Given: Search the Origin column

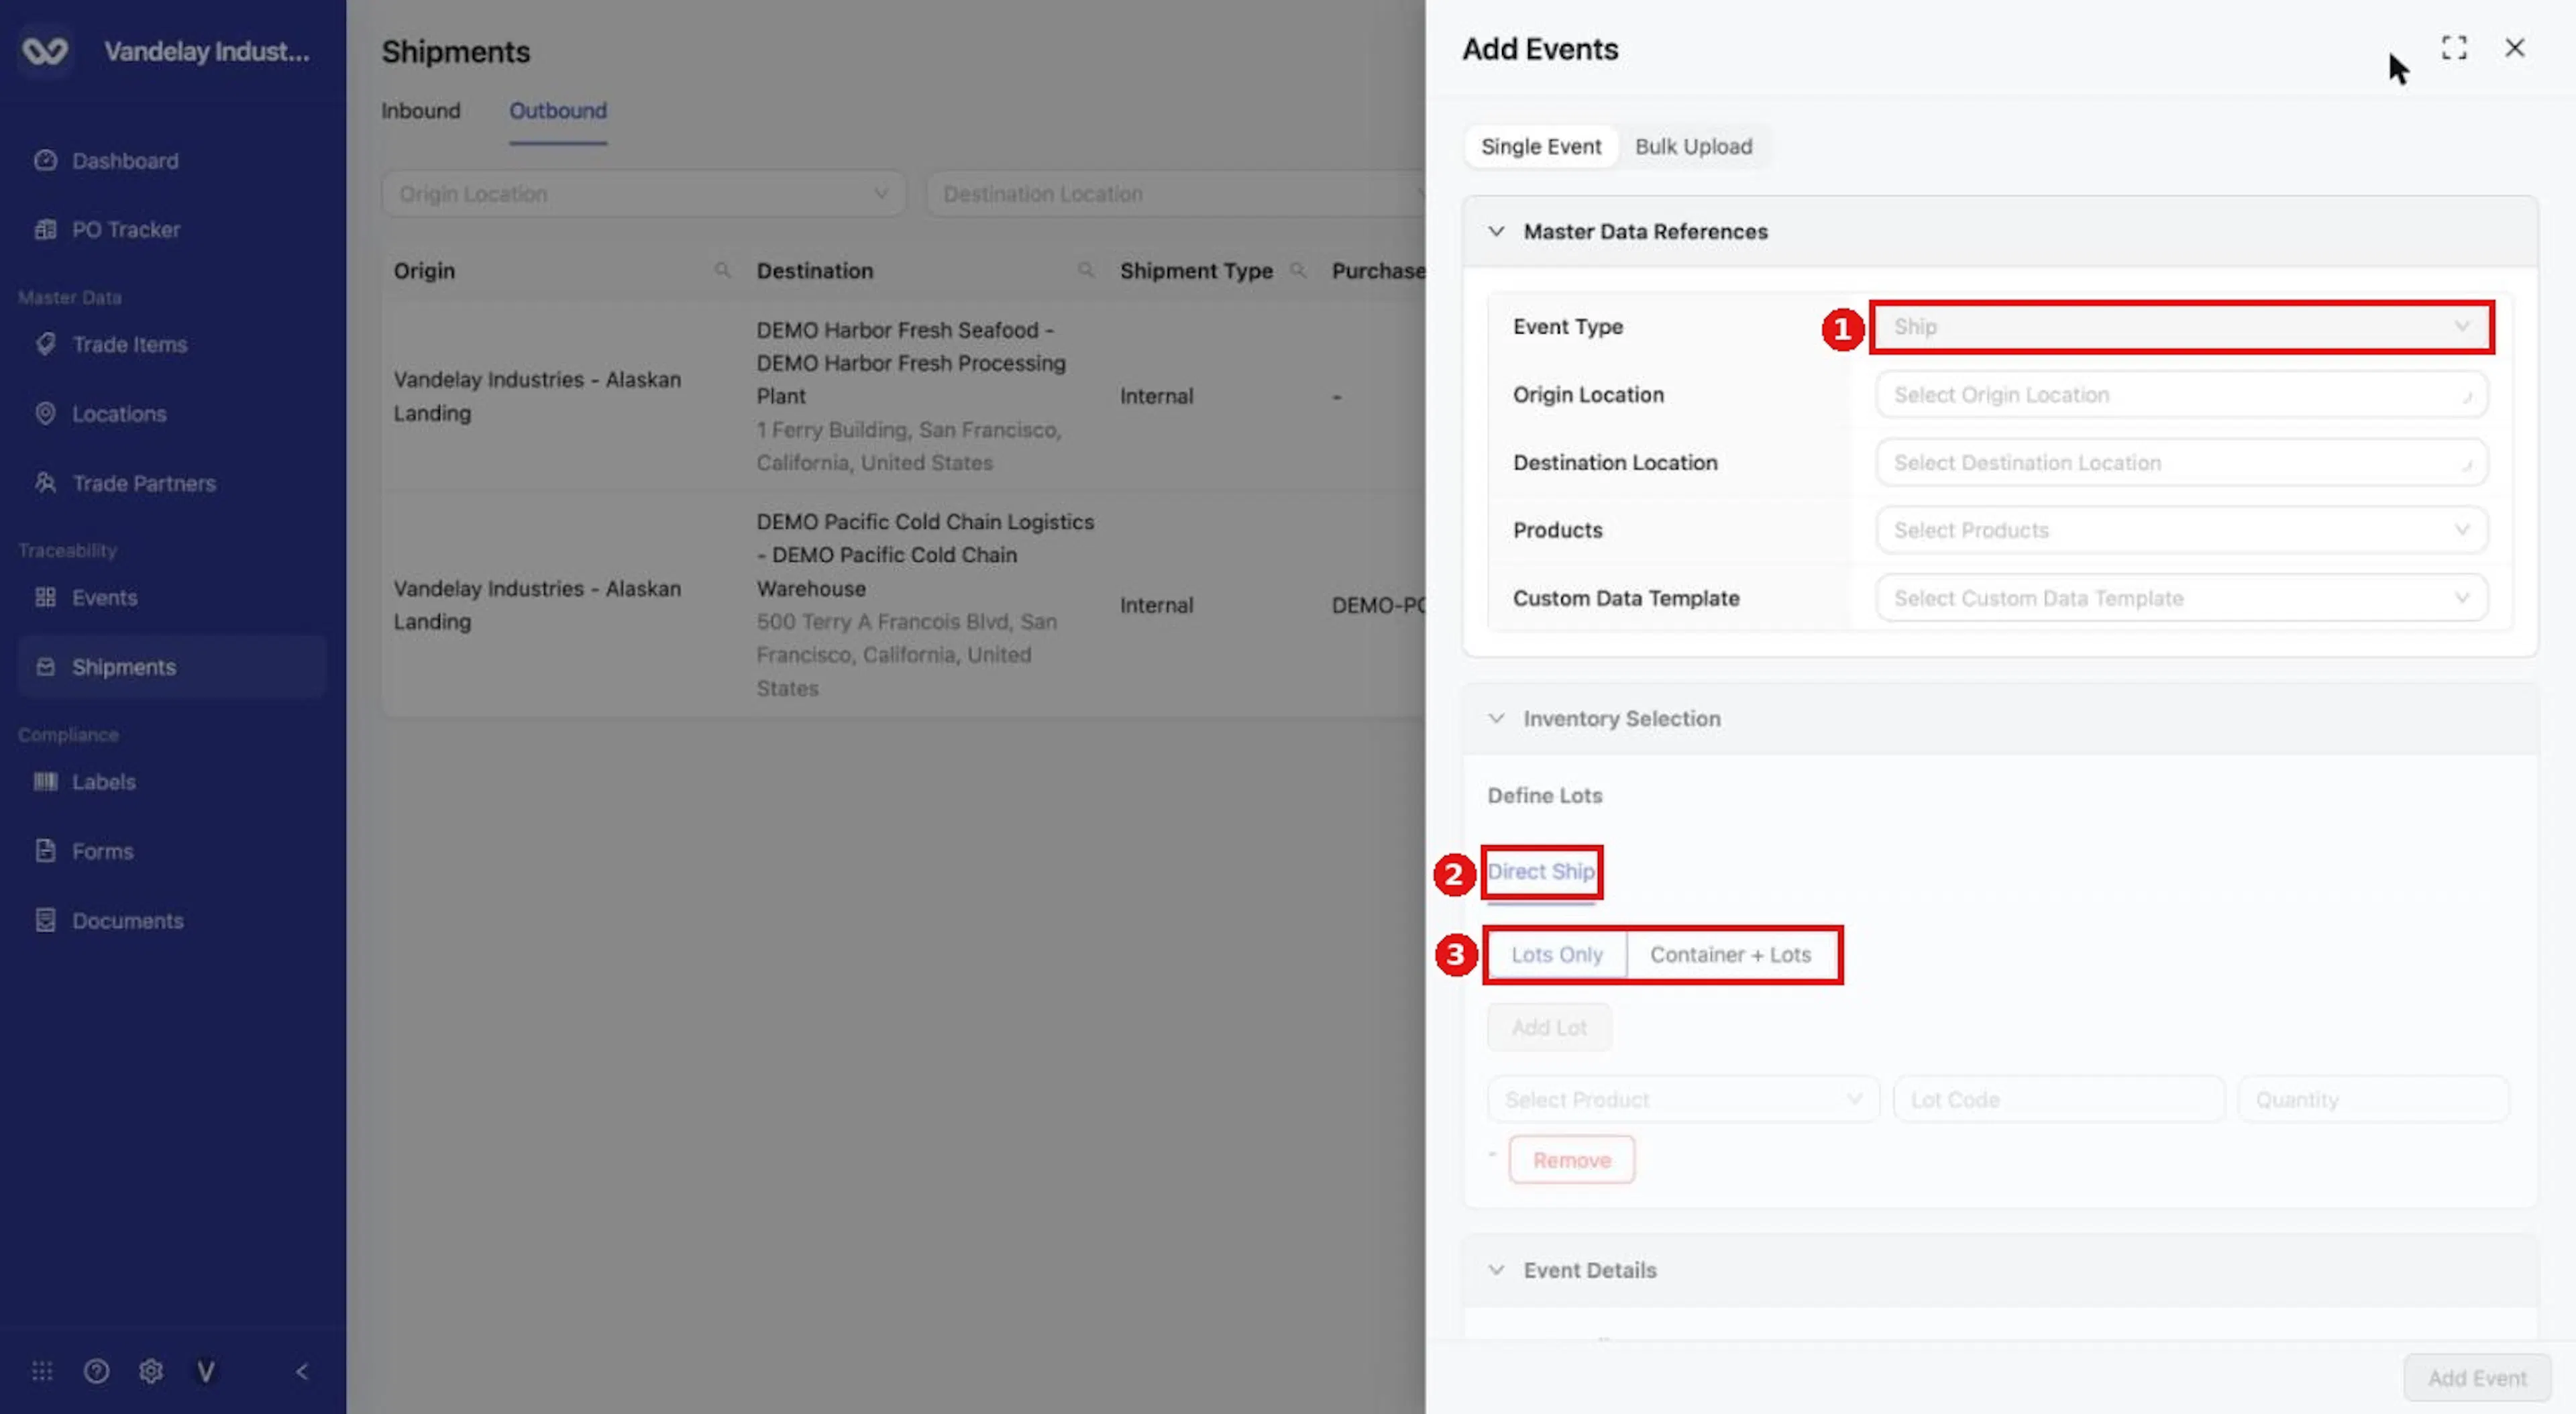Looking at the screenshot, I should pyautogui.click(x=722, y=270).
